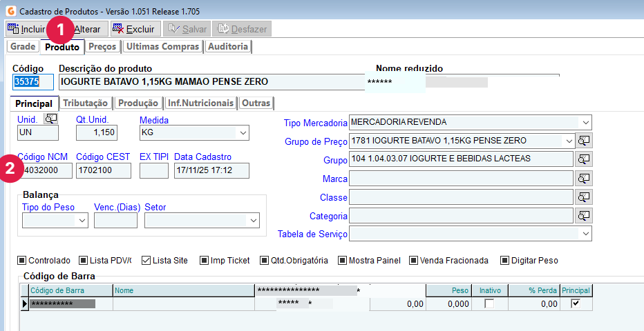Click the Desfazer toolbar button

pos(242,29)
